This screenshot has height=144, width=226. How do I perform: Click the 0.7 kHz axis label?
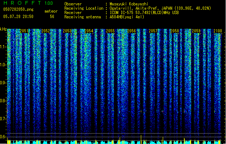tap(3, 119)
